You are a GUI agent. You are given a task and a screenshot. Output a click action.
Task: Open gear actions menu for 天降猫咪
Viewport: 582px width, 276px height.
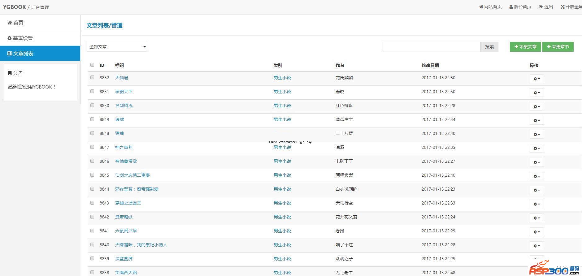(536, 246)
